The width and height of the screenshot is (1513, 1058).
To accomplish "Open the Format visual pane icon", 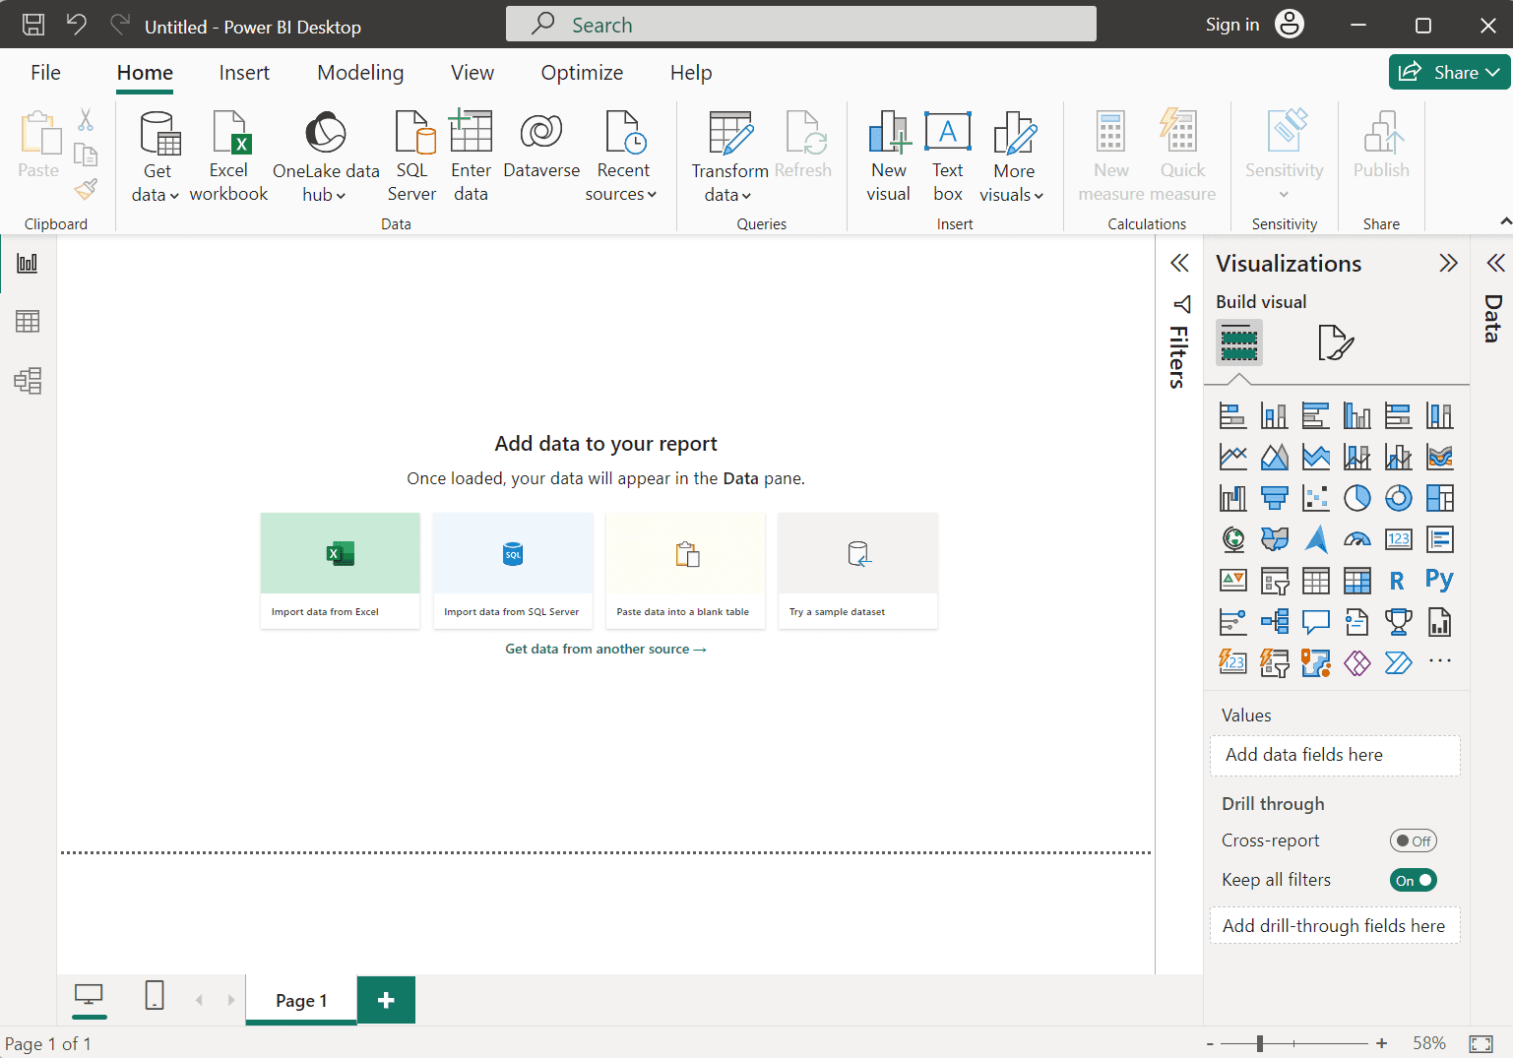I will [1336, 342].
